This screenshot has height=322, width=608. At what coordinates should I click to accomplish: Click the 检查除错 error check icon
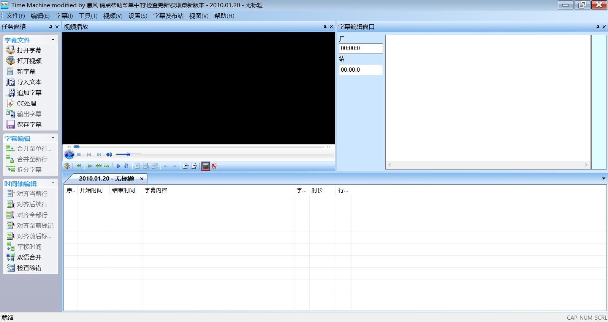pyautogui.click(x=10, y=268)
